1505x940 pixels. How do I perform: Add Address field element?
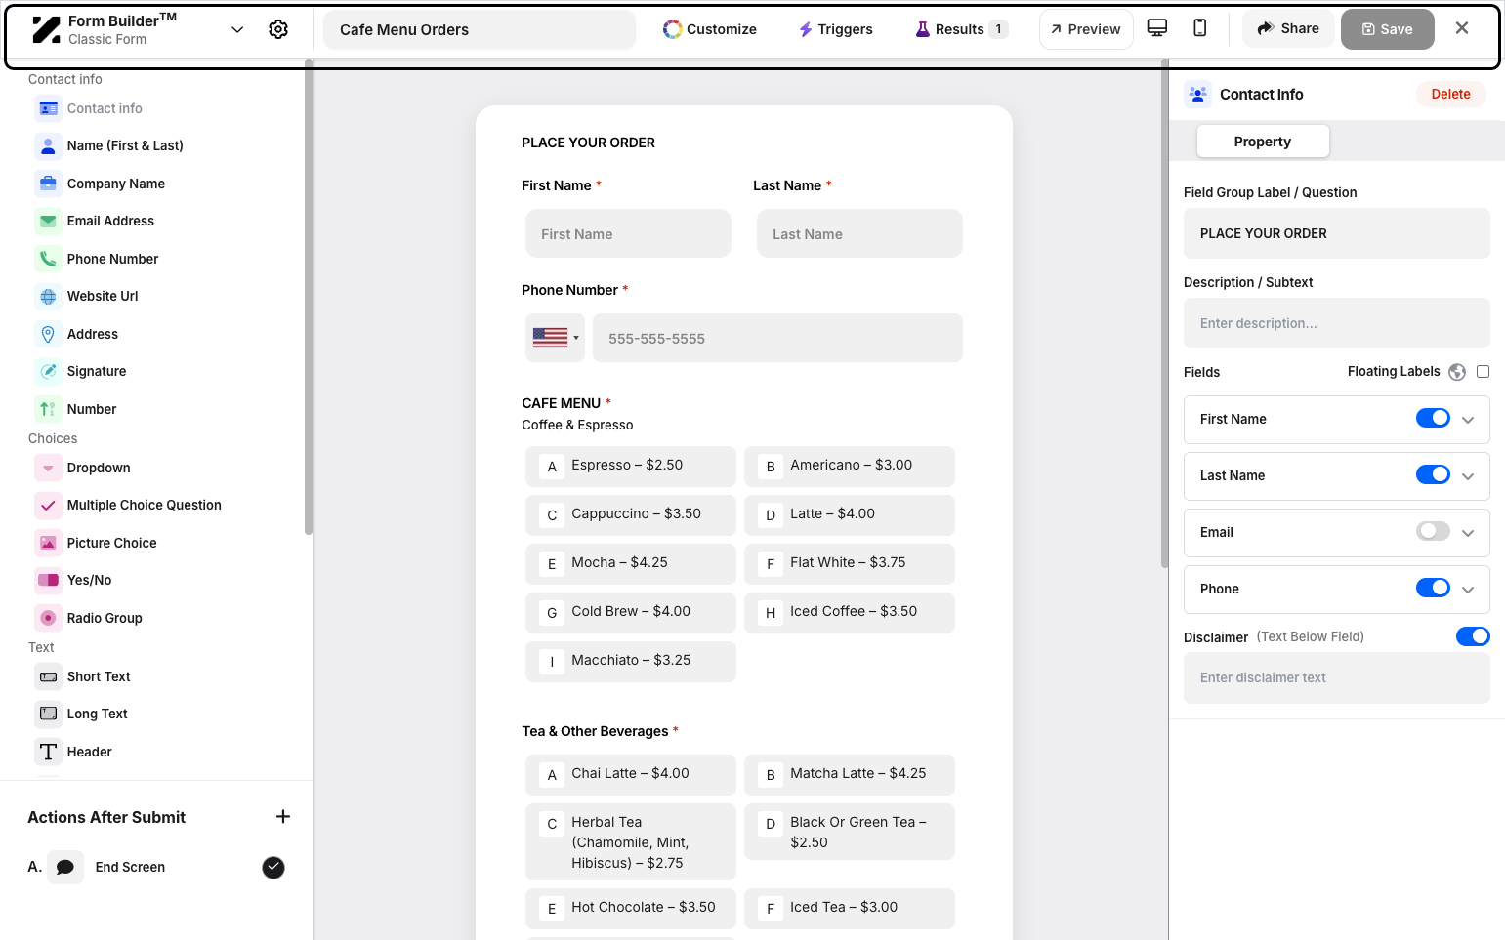click(x=92, y=334)
